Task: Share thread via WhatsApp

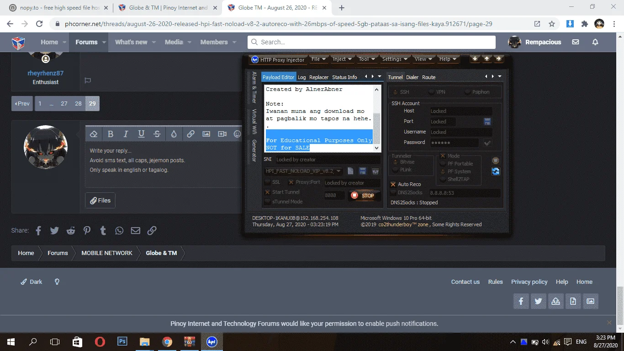Action: pyautogui.click(x=119, y=230)
